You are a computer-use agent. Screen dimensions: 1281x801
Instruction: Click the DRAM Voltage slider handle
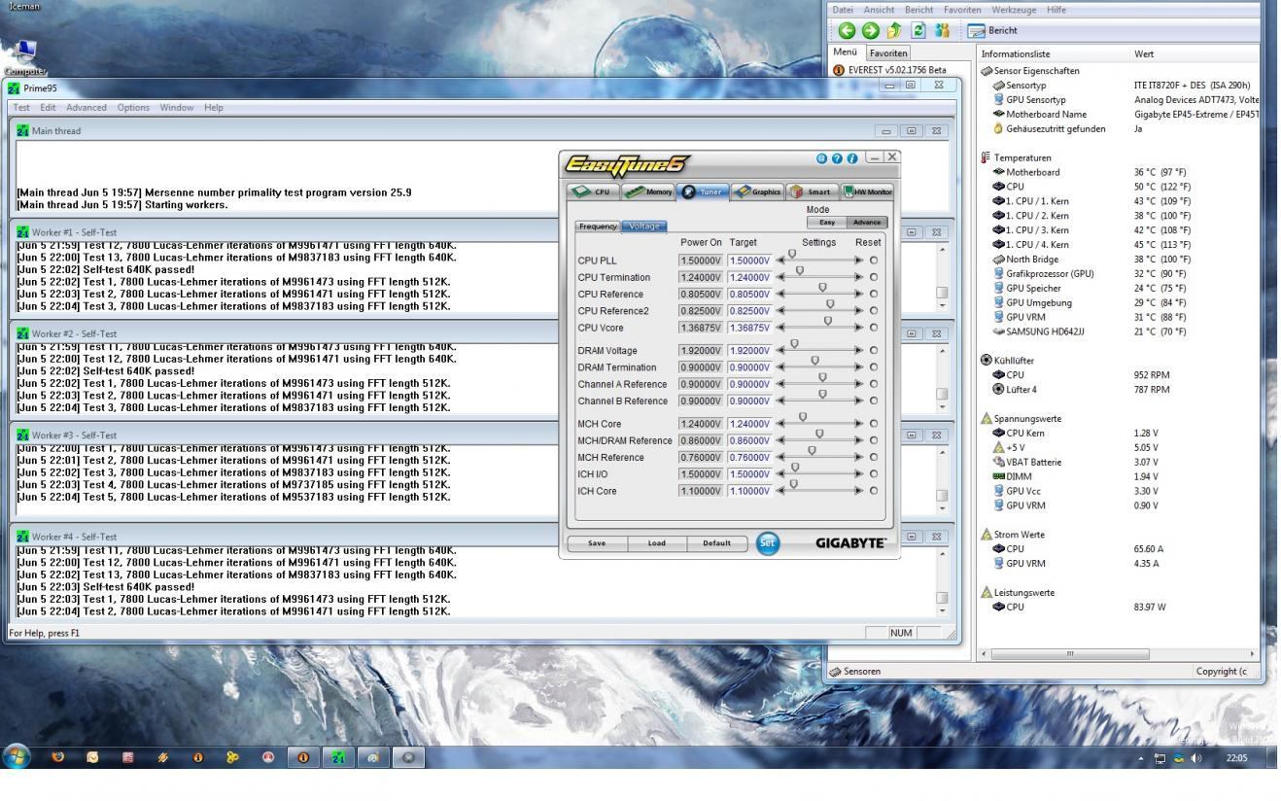pos(794,344)
